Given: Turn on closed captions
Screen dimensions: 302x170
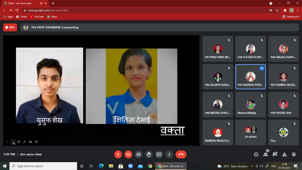Looking at the screenshot, I should pyautogui.click(x=139, y=154).
